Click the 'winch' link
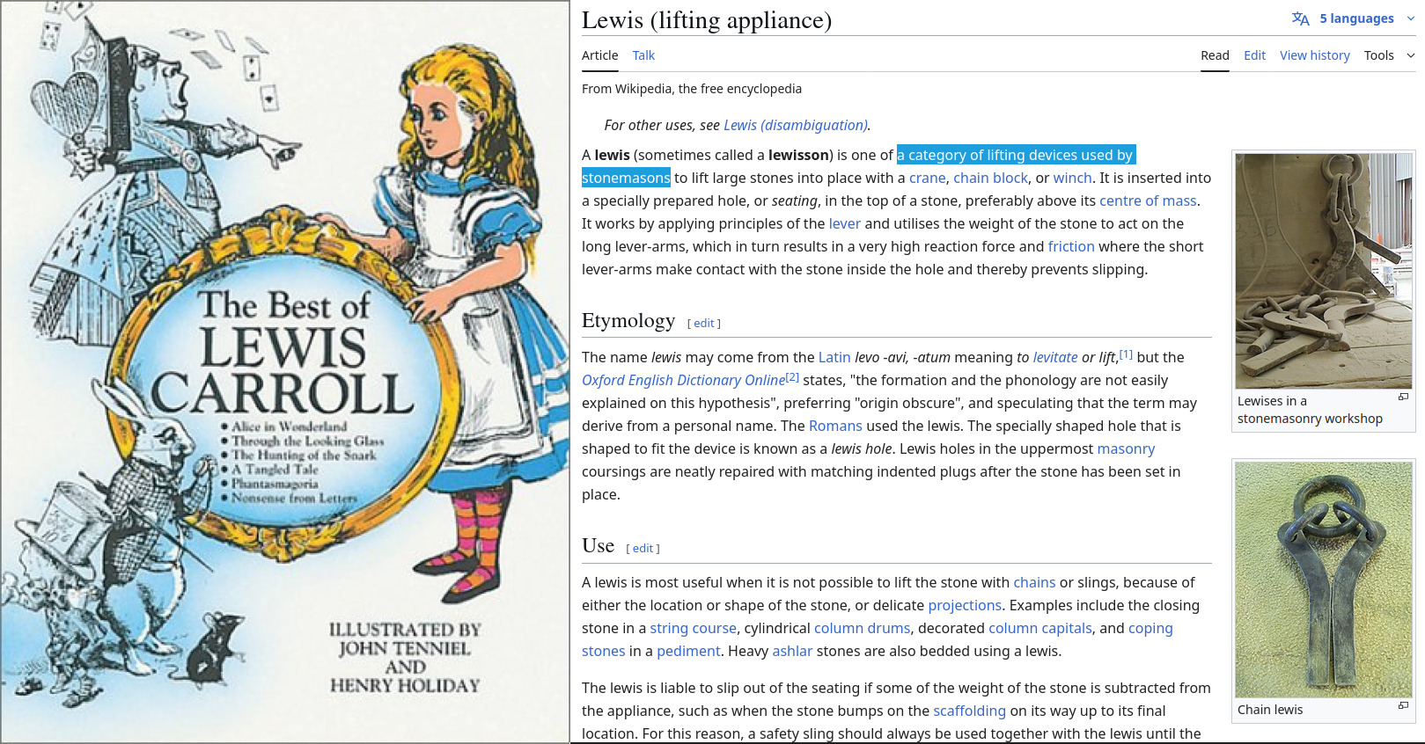This screenshot has height=744, width=1425. [x=1073, y=178]
